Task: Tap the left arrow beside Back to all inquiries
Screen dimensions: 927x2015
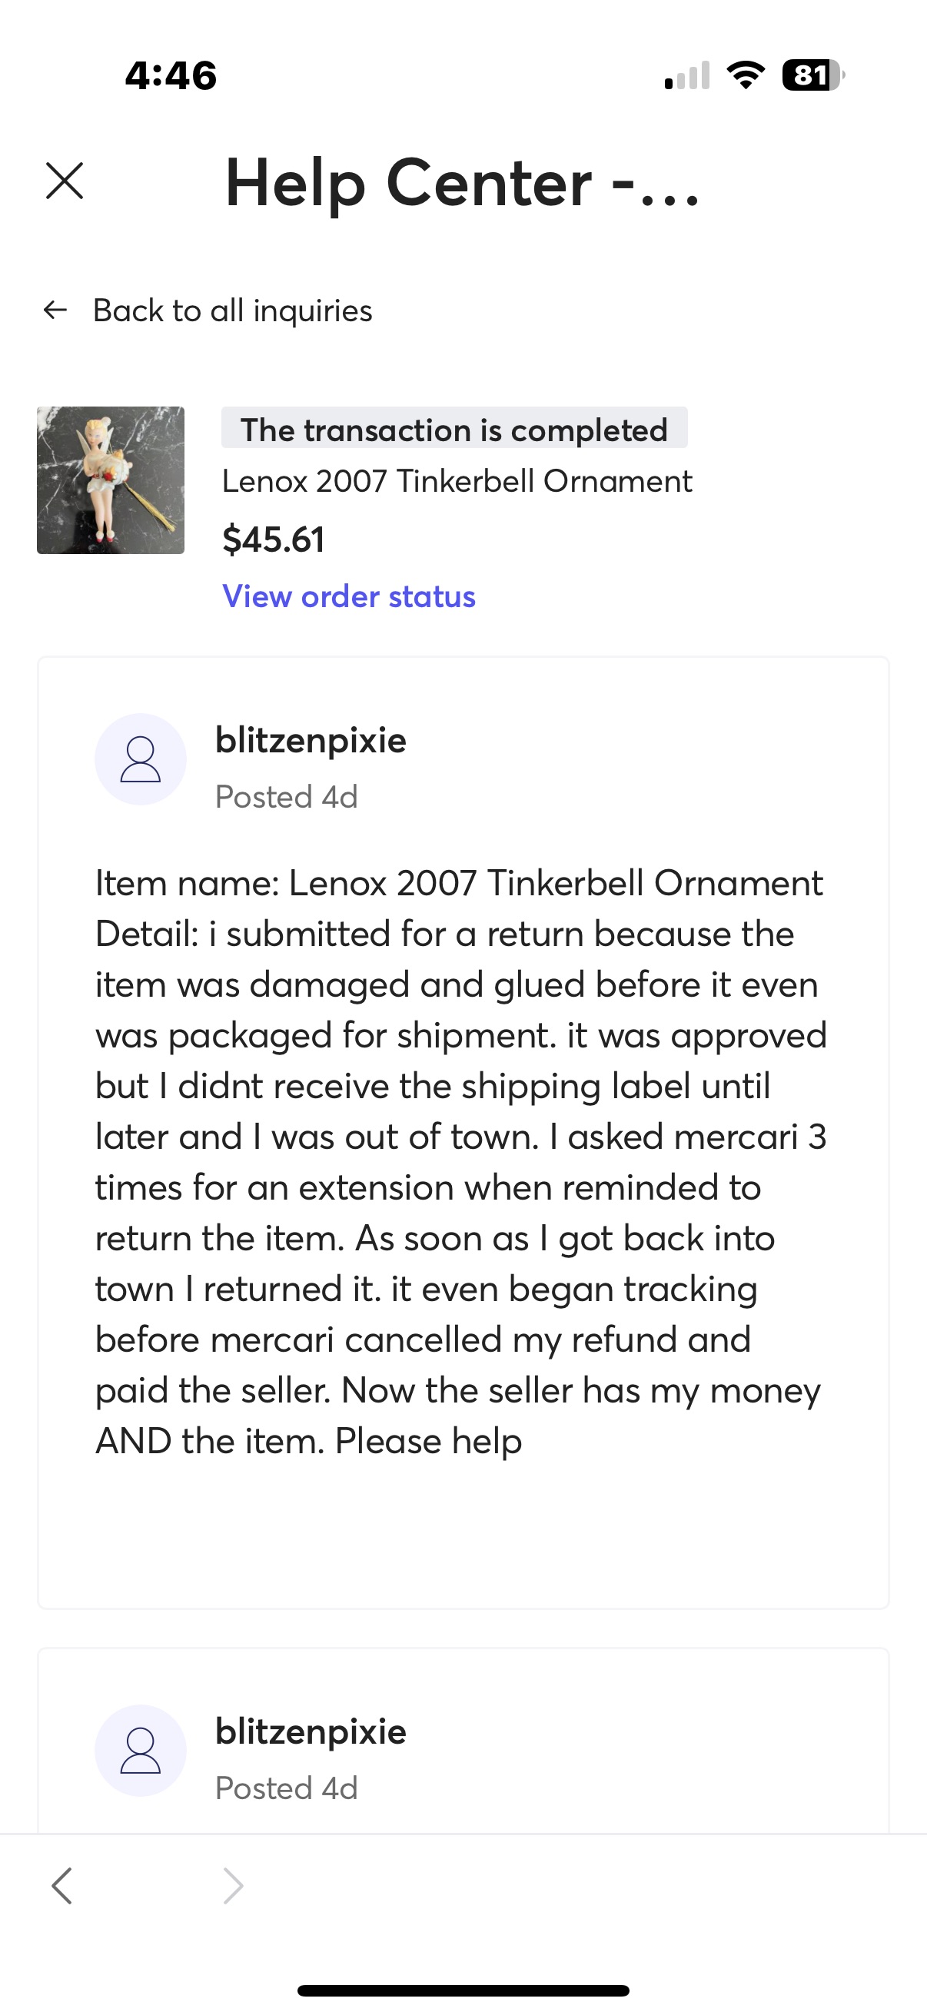Action: pyautogui.click(x=55, y=310)
